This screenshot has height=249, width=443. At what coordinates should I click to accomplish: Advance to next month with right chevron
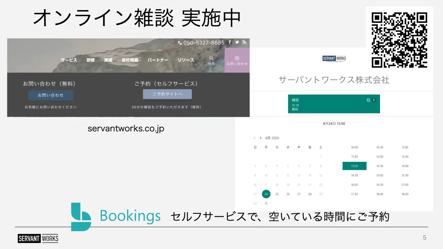point(261,138)
